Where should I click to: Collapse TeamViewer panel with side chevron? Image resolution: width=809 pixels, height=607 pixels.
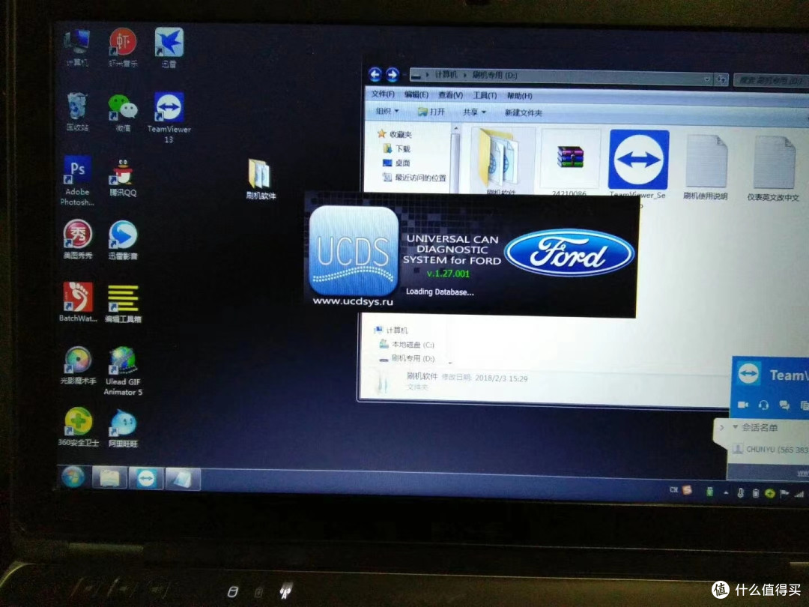[x=722, y=427]
